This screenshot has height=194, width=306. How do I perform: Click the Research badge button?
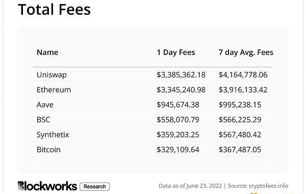(95, 186)
